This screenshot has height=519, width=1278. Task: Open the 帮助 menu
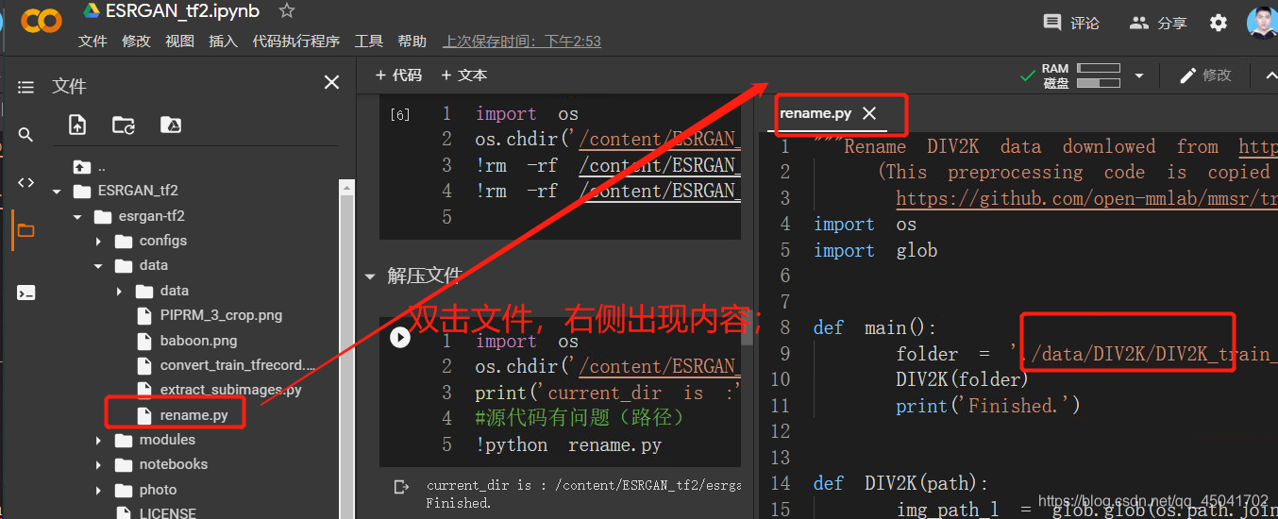(412, 41)
